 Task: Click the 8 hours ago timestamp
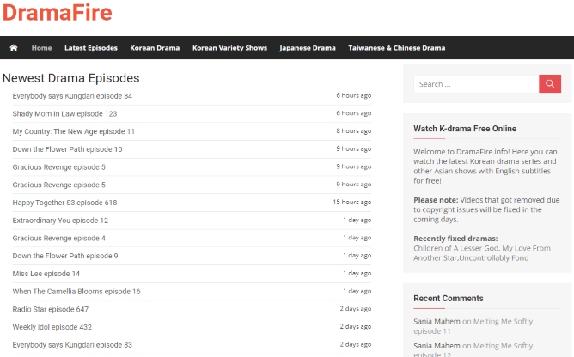(x=354, y=131)
